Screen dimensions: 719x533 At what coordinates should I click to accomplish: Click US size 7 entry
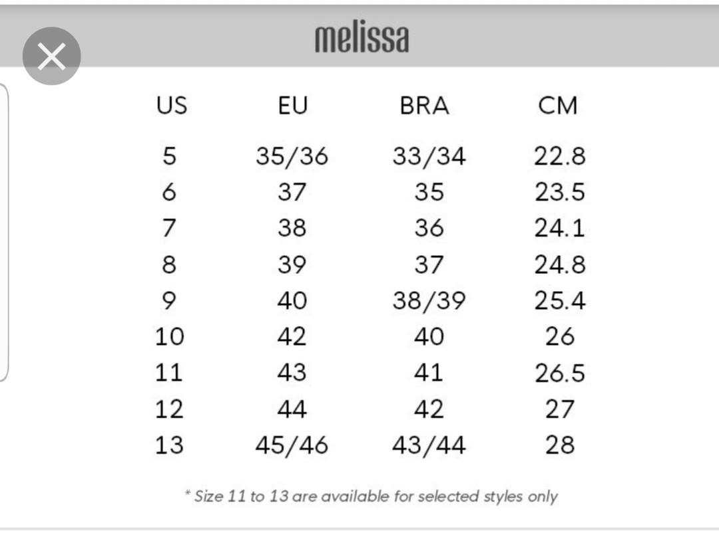169,227
